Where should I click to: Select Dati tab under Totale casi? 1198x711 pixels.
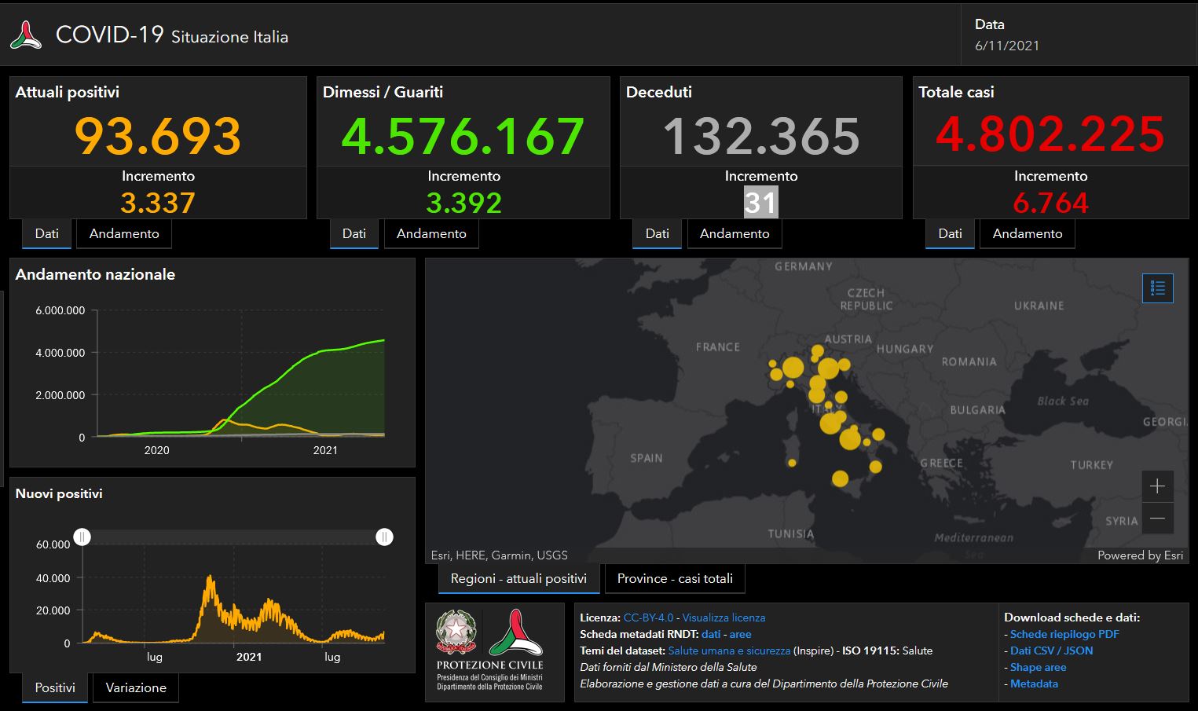tap(950, 233)
